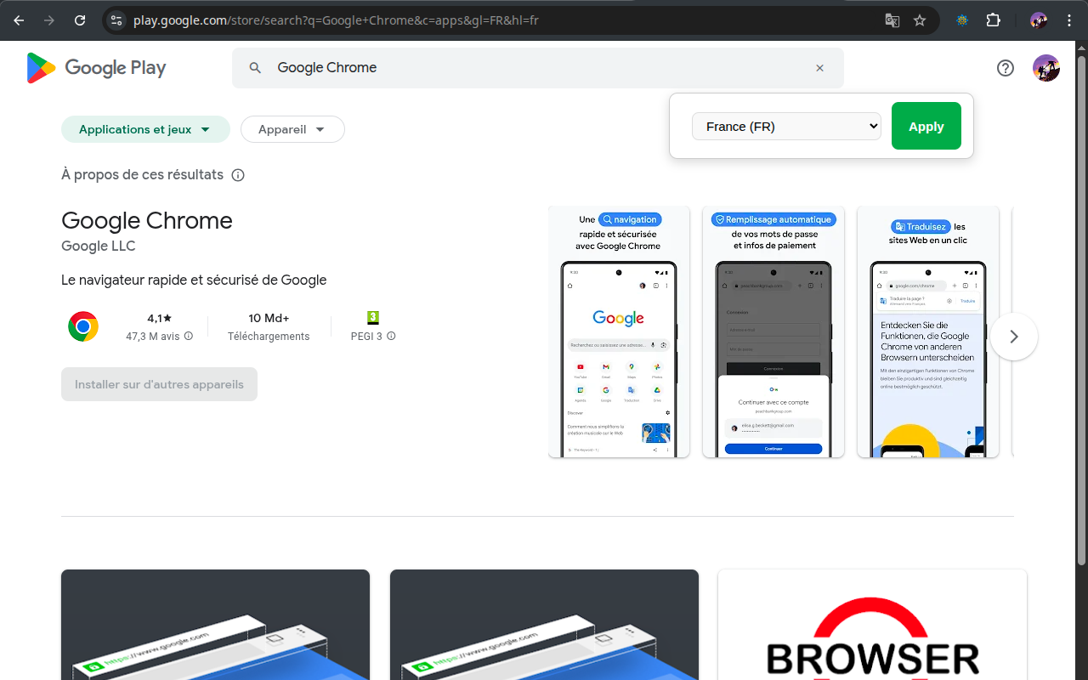Open the extensions puzzle icon
Viewport: 1088px width, 680px height.
coord(993,20)
